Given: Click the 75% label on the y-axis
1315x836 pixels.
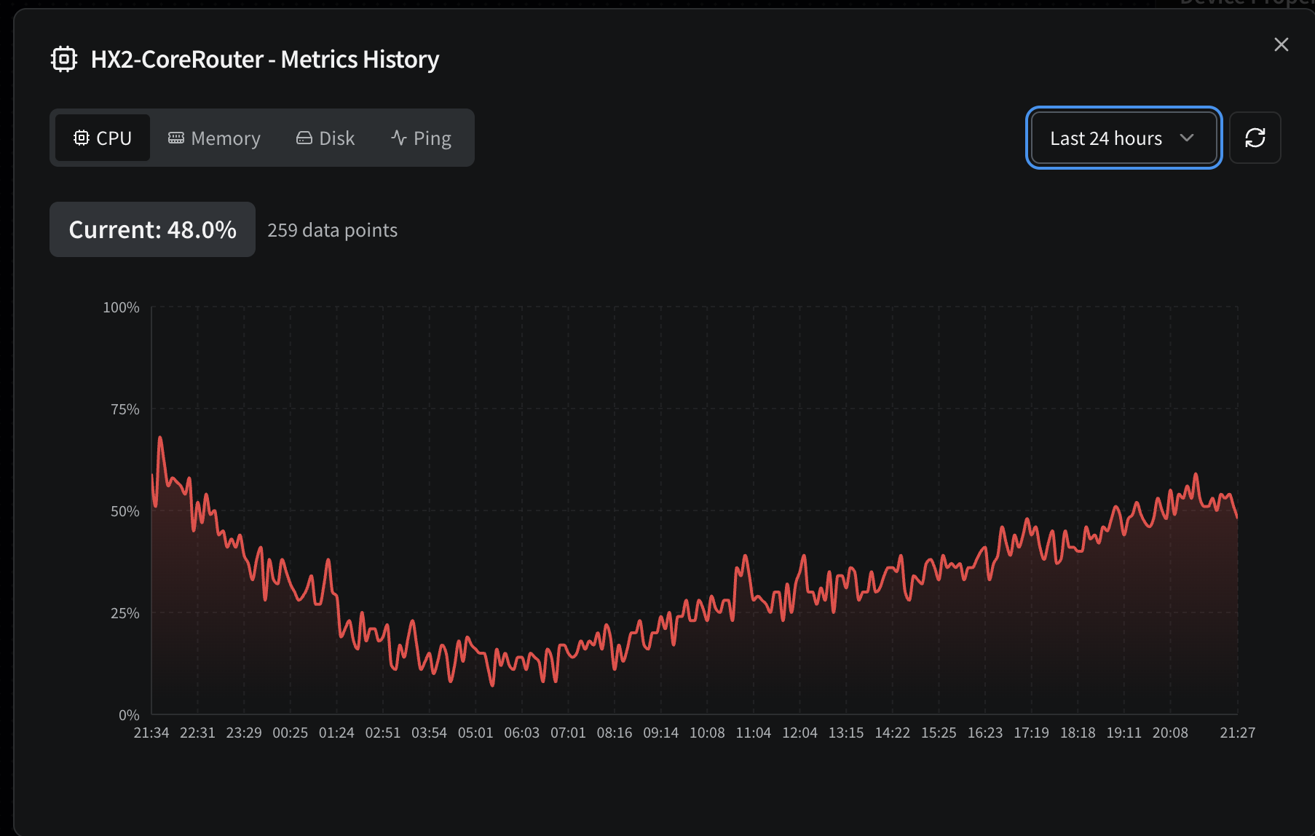Looking at the screenshot, I should click(x=125, y=409).
